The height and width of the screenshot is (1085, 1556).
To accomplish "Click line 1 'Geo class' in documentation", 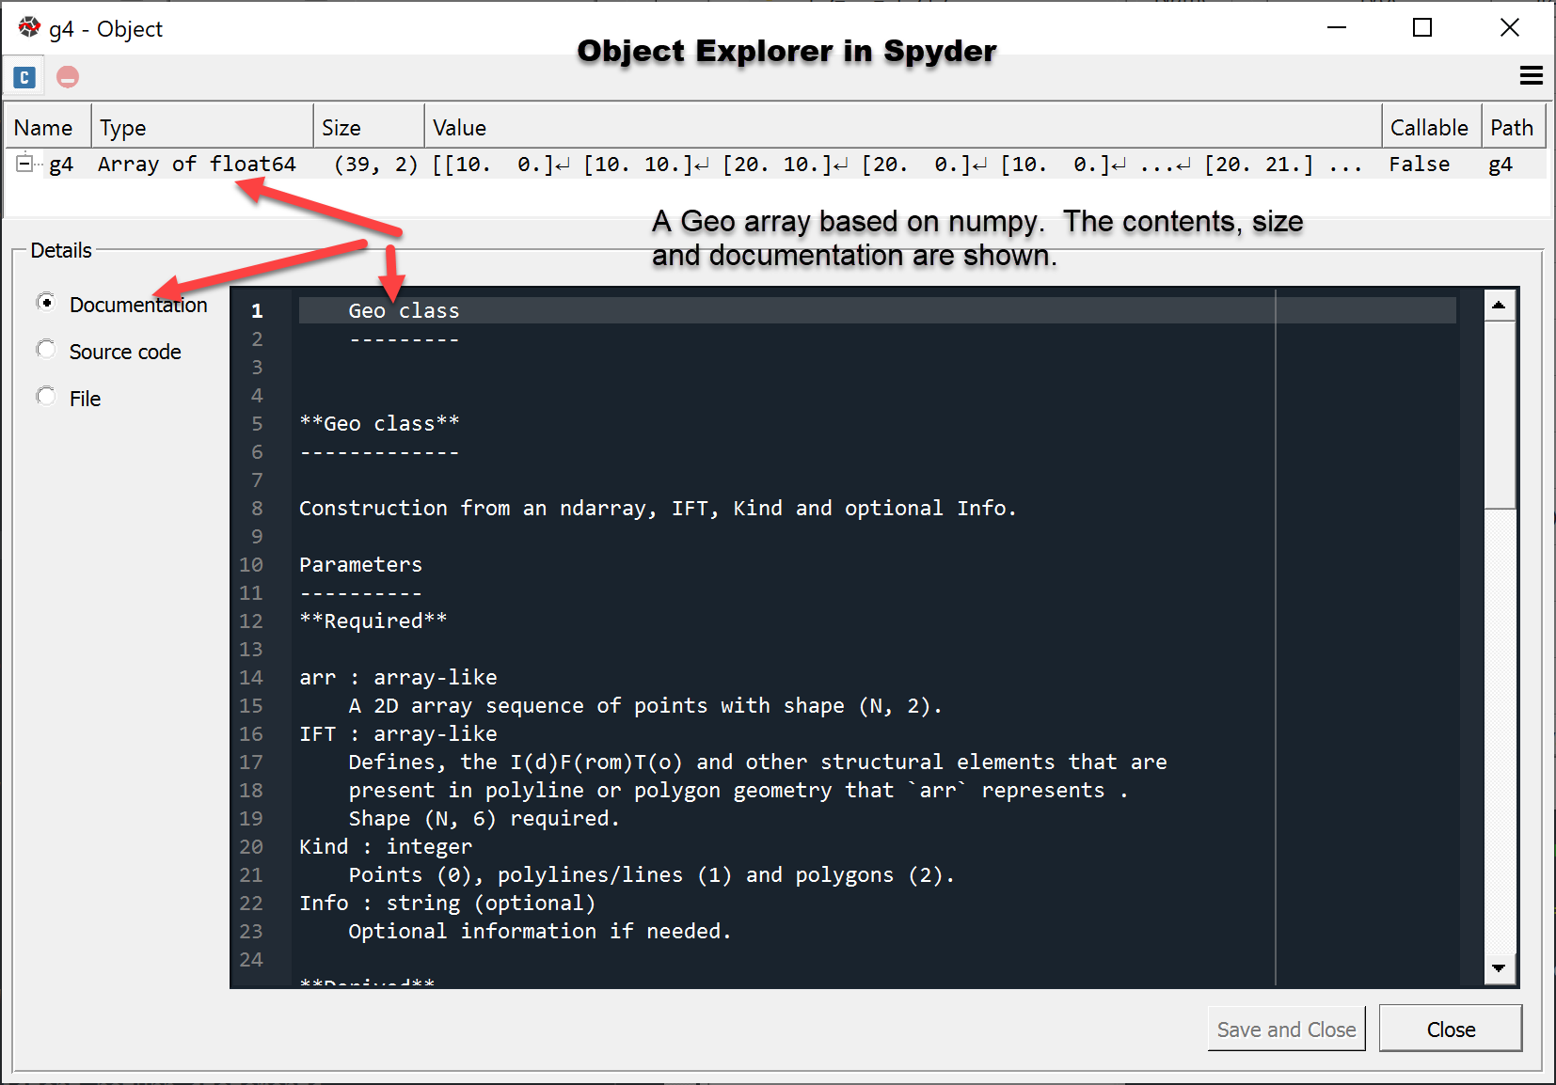I will pos(404,310).
